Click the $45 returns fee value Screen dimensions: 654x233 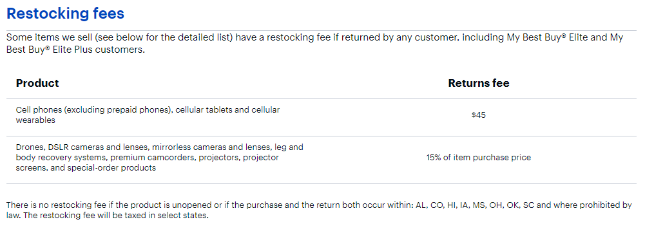tap(478, 115)
